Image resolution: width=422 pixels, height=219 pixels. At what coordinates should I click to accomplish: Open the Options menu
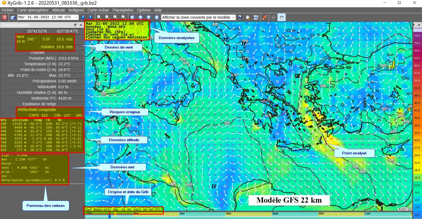point(143,10)
